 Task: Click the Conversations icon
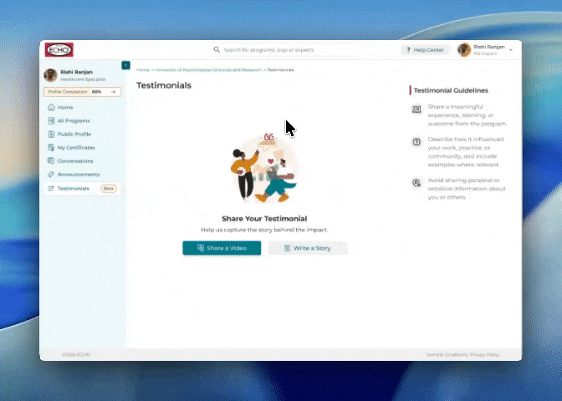(x=51, y=160)
